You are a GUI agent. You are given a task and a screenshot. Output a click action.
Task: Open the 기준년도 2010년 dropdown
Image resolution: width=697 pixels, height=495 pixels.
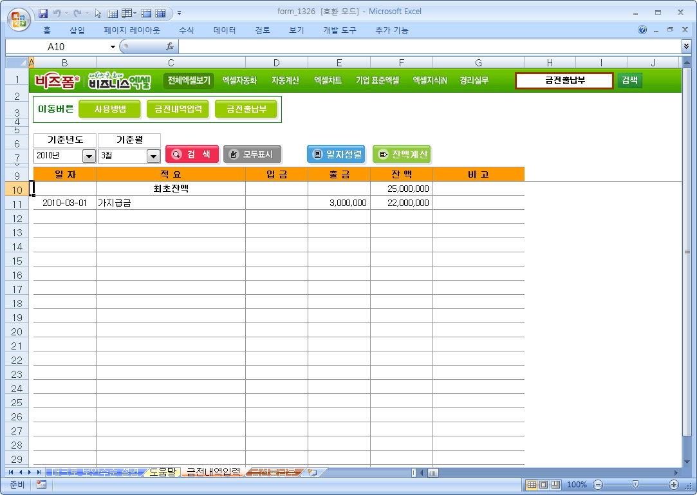pyautogui.click(x=89, y=156)
